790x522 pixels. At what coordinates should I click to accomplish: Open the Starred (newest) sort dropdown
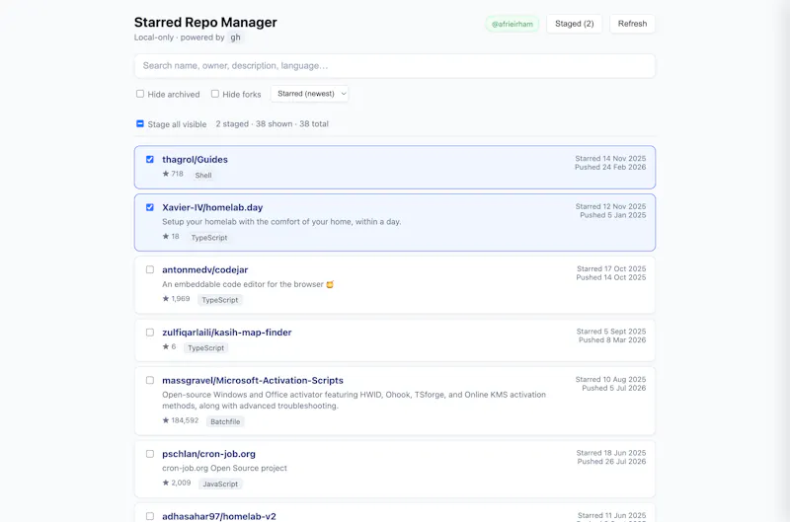[309, 94]
